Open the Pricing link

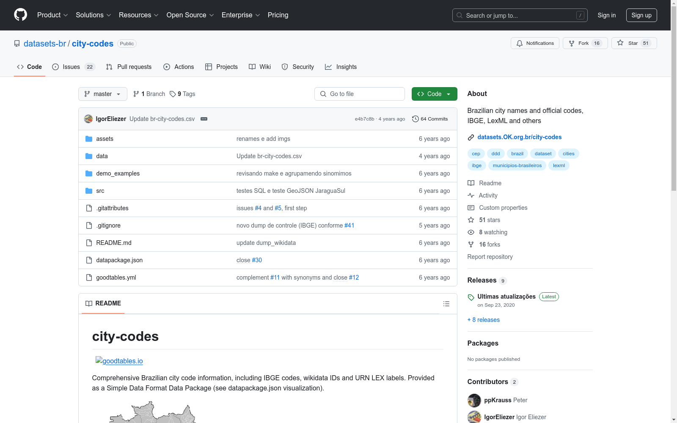tap(278, 15)
